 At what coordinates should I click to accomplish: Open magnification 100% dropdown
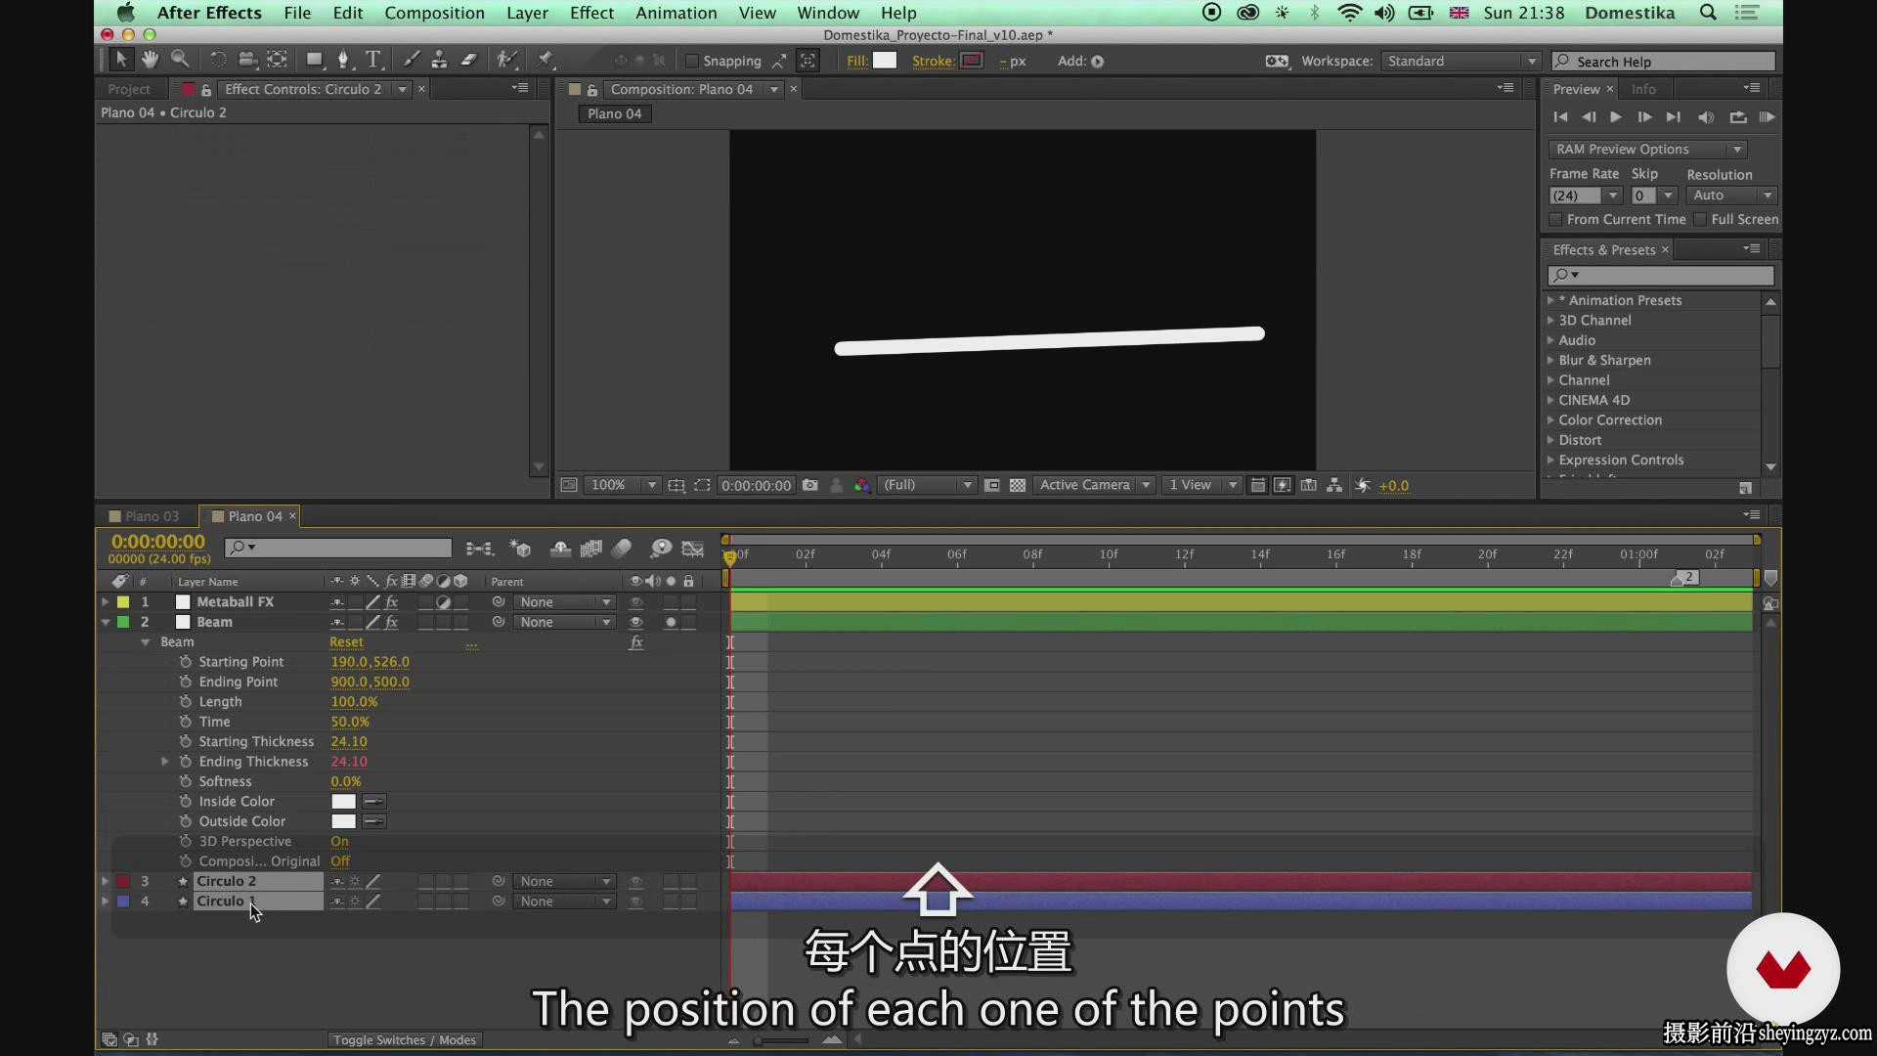[623, 485]
